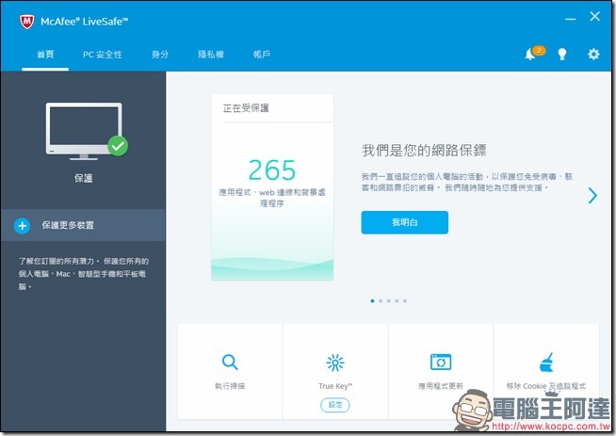Click the True Key icon
616x436 pixels.
coord(335,363)
